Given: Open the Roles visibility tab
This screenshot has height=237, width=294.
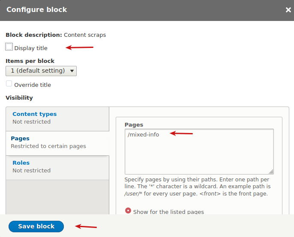Looking at the screenshot, I should (x=21, y=163).
